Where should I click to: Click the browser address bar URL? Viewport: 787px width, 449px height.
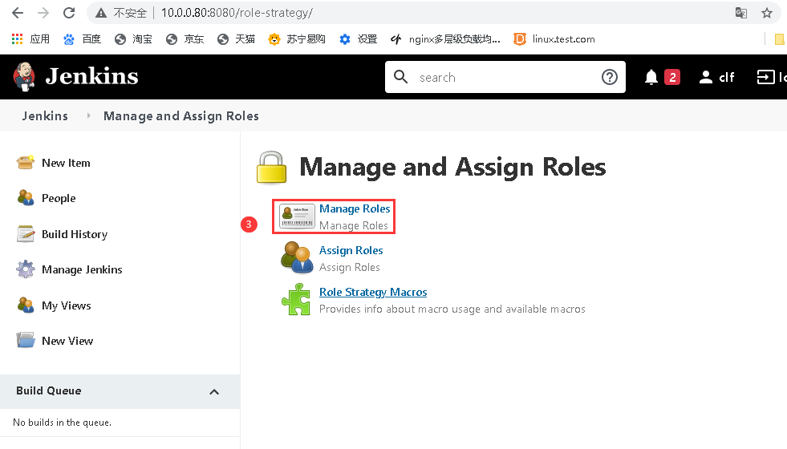point(237,13)
